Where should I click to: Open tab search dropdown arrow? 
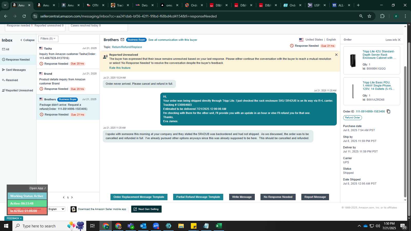[x=5, y=5]
